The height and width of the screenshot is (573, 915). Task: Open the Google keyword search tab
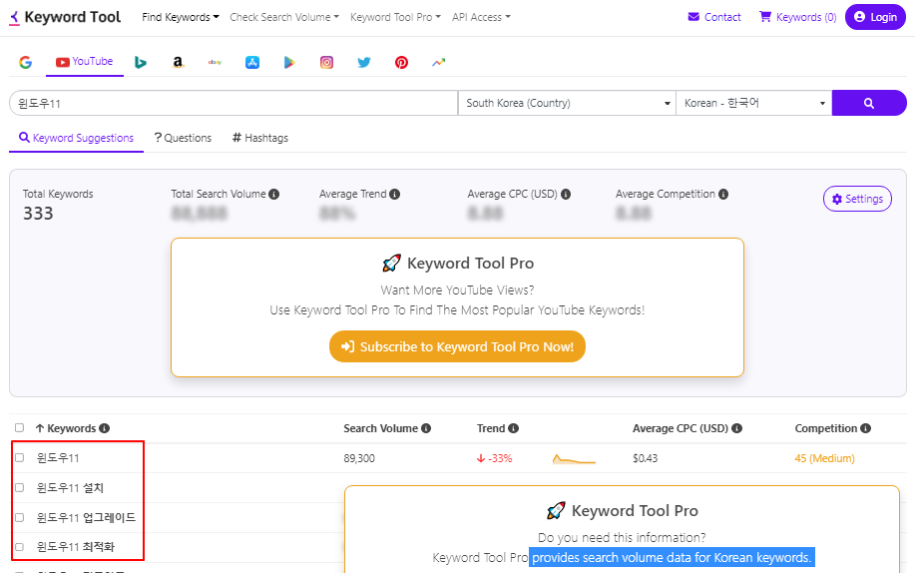point(25,62)
